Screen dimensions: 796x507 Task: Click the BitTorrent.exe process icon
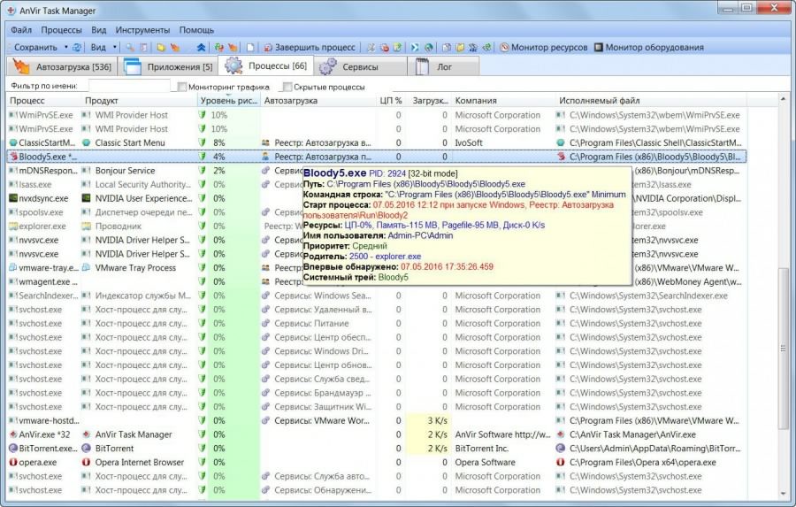[x=12, y=449]
